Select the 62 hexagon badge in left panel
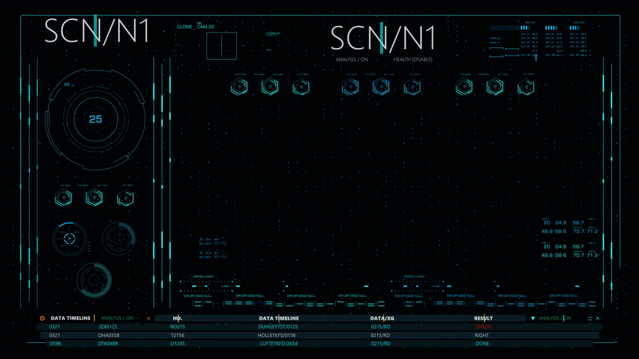The image size is (639, 359). (94, 197)
